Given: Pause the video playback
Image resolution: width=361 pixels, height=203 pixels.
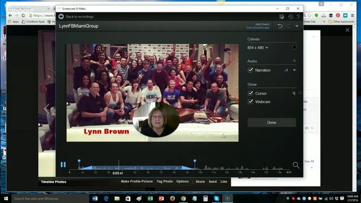Looking at the screenshot, I should (x=63, y=165).
